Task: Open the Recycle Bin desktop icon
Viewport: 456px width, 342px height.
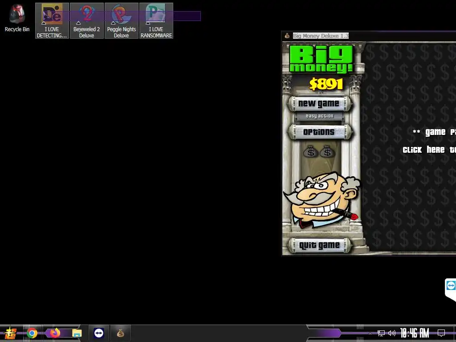Action: 17,18
